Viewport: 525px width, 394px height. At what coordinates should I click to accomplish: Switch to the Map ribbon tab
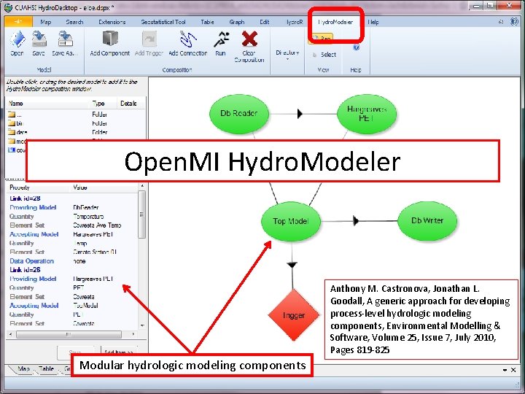(45, 22)
